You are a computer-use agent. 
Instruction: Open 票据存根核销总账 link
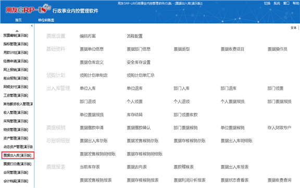click(x=190, y=141)
